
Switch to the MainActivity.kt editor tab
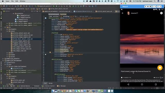[84, 11]
